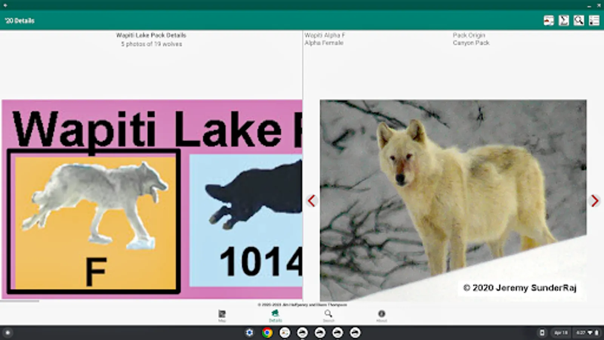
Task: Click the "'20 Details" title in the header
Action: point(20,20)
